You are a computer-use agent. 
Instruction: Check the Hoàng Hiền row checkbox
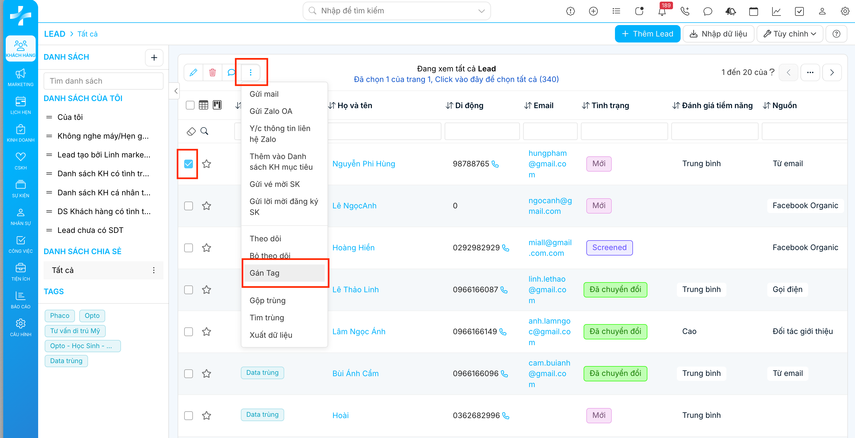coord(189,248)
